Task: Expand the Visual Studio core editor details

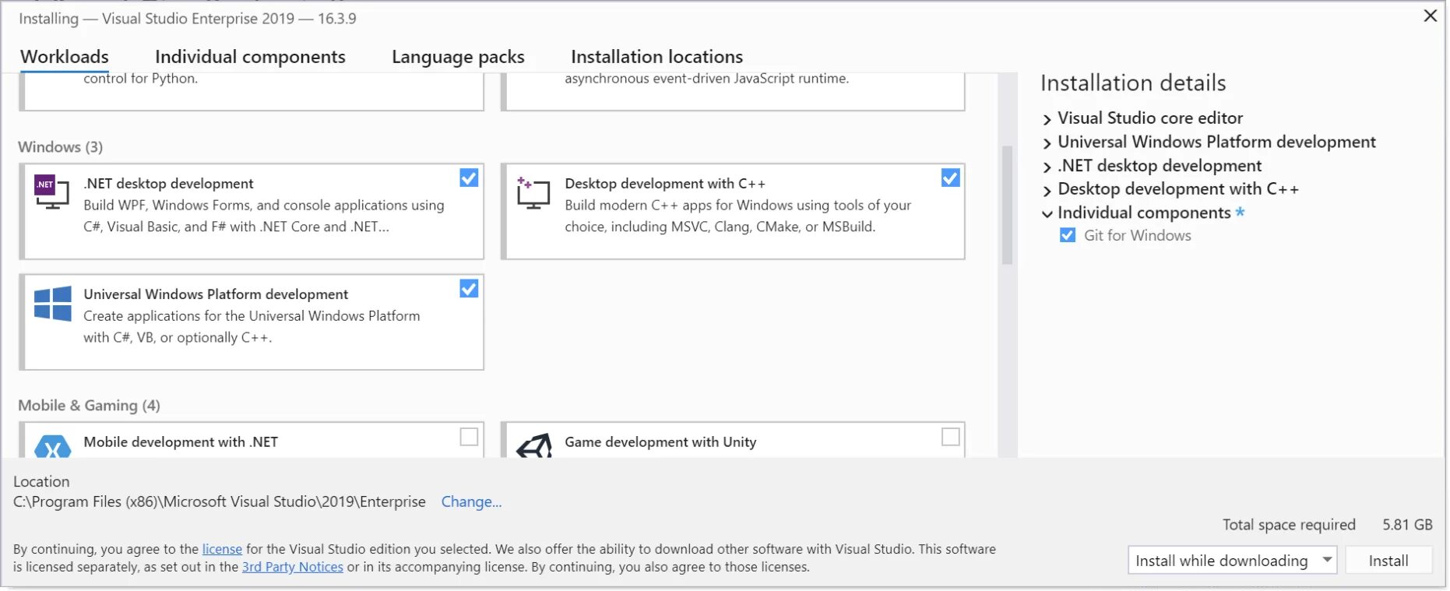Action: (x=1047, y=119)
